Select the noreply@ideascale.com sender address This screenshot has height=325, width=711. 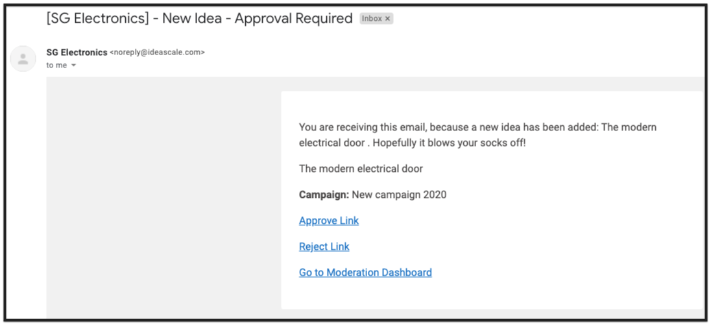[x=158, y=53]
